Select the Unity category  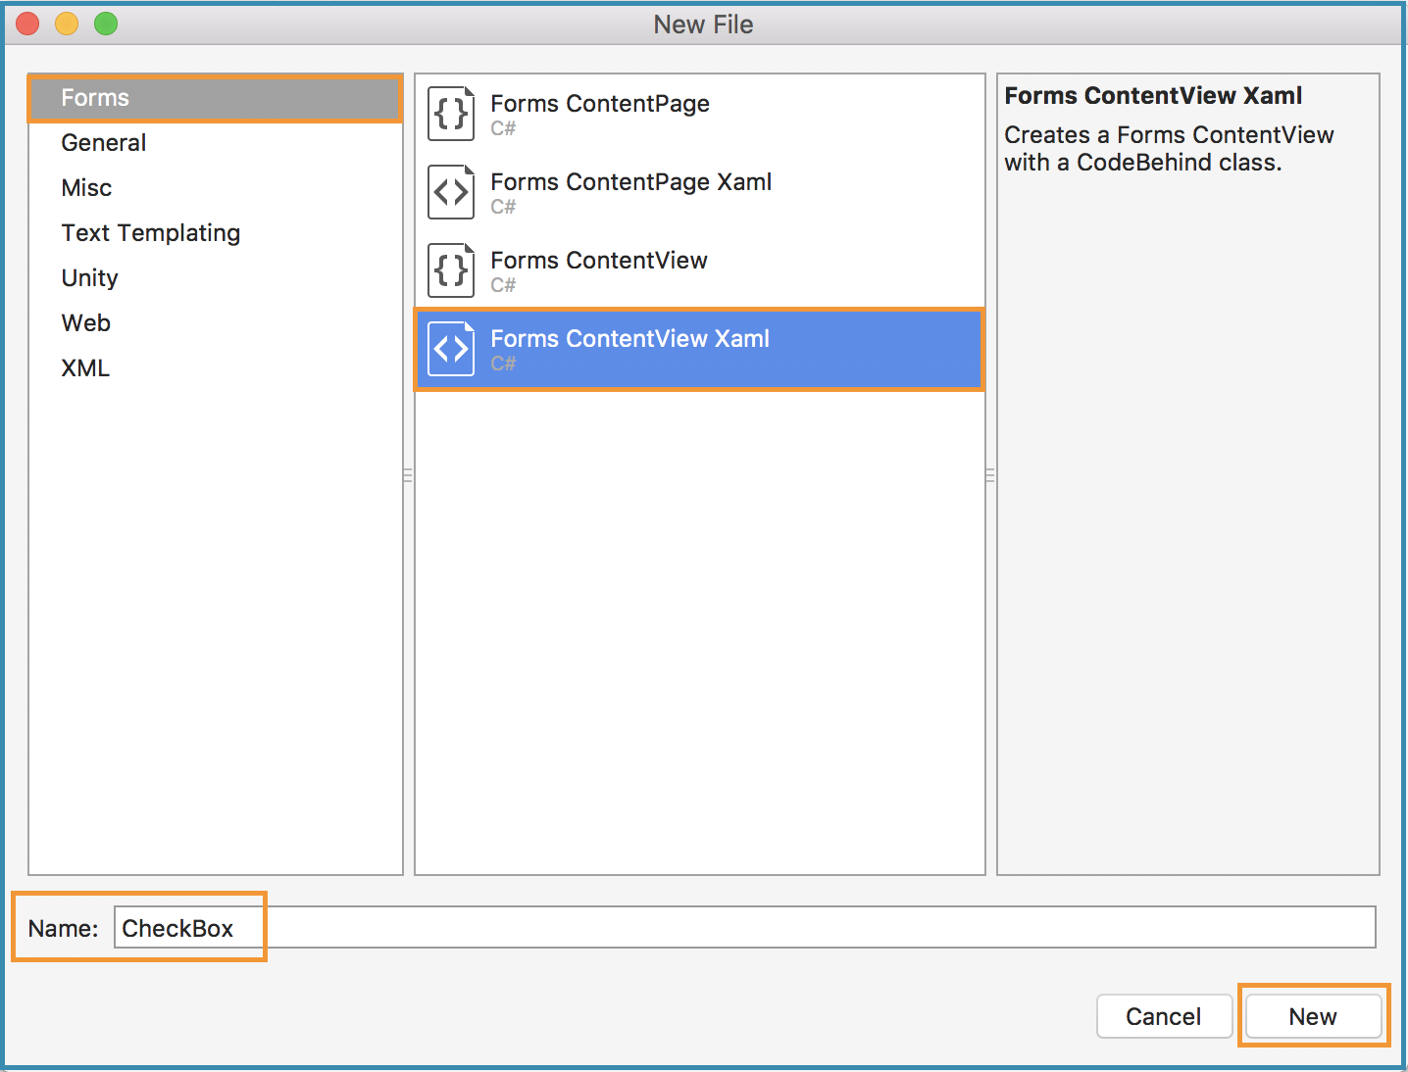tap(89, 277)
